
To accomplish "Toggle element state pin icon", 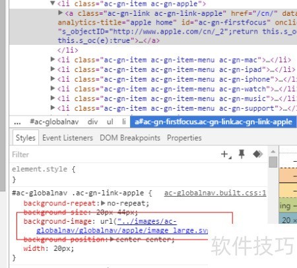I will (242, 154).
